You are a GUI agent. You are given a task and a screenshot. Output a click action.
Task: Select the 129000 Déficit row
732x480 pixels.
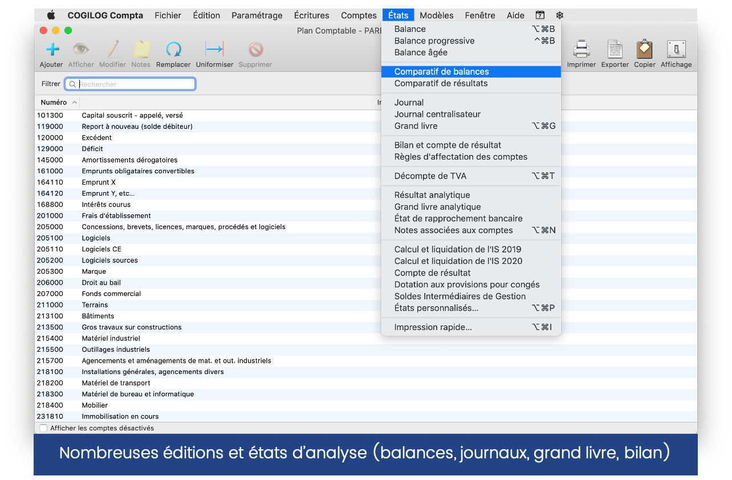[365, 149]
